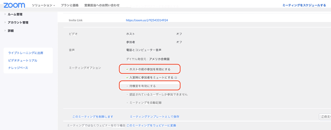
Task: Select the アメリカ合衆国 dial-in country text
Action: pyautogui.click(x=159, y=59)
